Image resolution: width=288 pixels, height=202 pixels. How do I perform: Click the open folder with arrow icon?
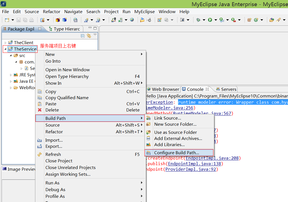coord(142,20)
